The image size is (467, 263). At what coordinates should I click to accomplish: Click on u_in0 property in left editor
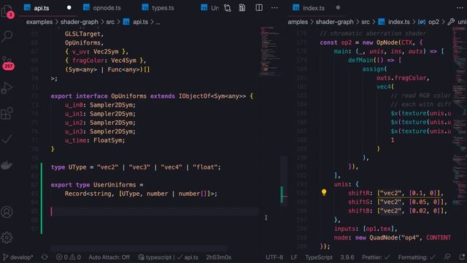pos(74,104)
